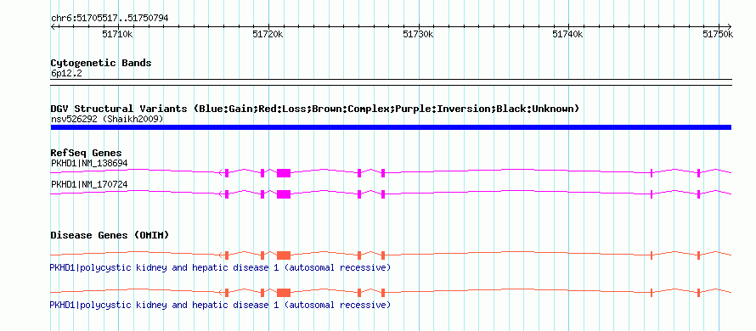756x331 pixels.
Task: Open the RefSeq Genes track title
Action: tap(87, 154)
